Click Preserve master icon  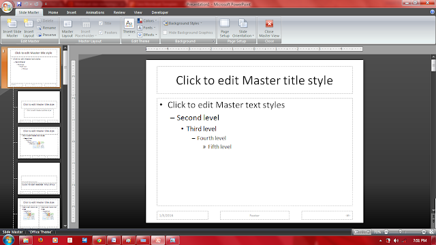[40, 35]
